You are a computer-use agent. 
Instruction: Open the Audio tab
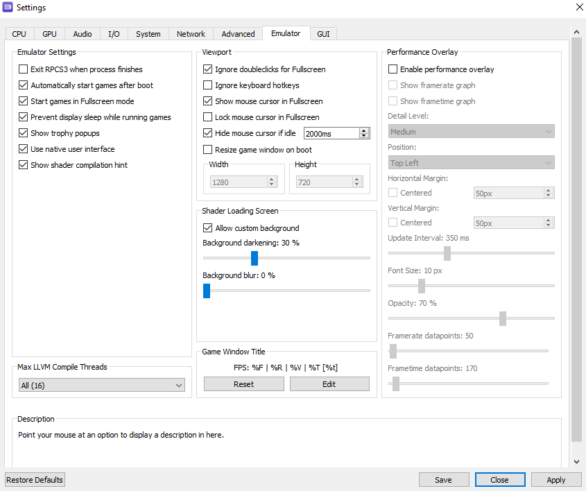(x=83, y=34)
